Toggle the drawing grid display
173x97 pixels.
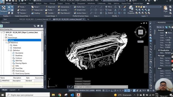pyautogui.click(x=103, y=91)
